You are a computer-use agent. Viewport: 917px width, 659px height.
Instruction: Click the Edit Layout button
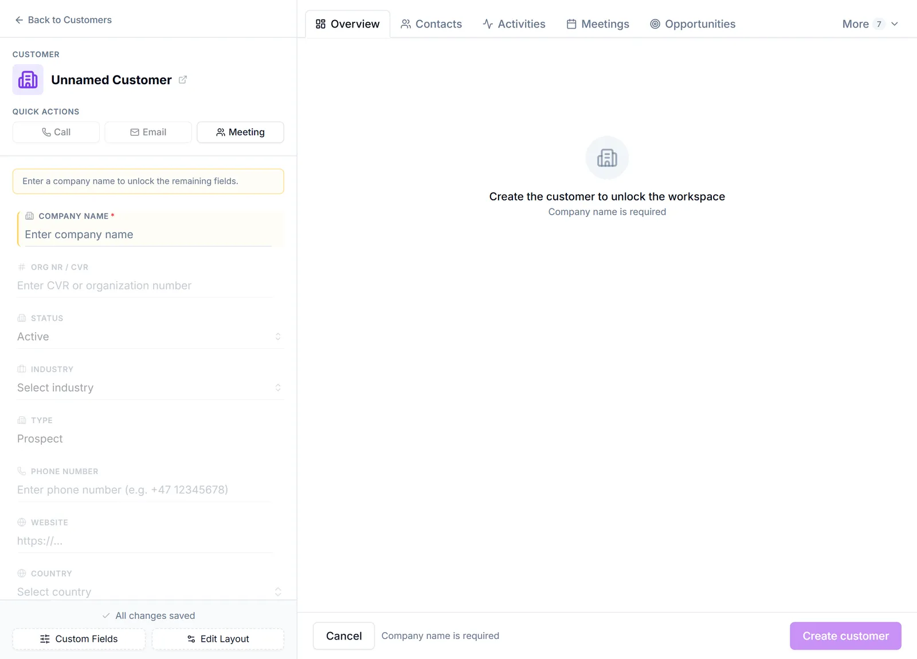(218, 639)
